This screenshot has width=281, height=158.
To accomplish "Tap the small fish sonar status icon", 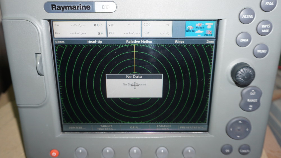I will pyautogui.click(x=199, y=35).
